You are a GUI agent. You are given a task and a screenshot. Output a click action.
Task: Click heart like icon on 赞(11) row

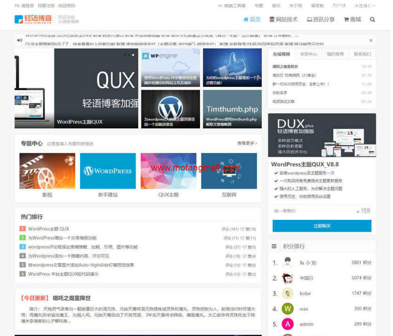242,238
